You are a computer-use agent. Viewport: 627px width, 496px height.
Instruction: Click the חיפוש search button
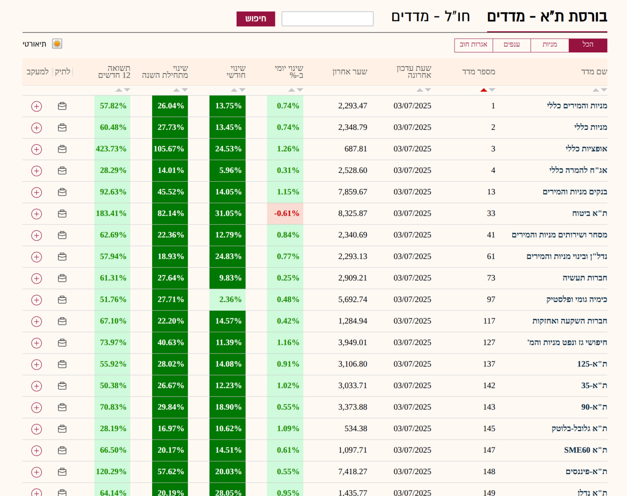256,19
